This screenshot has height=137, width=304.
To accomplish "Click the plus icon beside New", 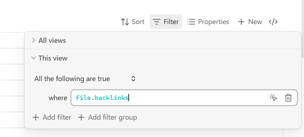I will click(x=241, y=22).
